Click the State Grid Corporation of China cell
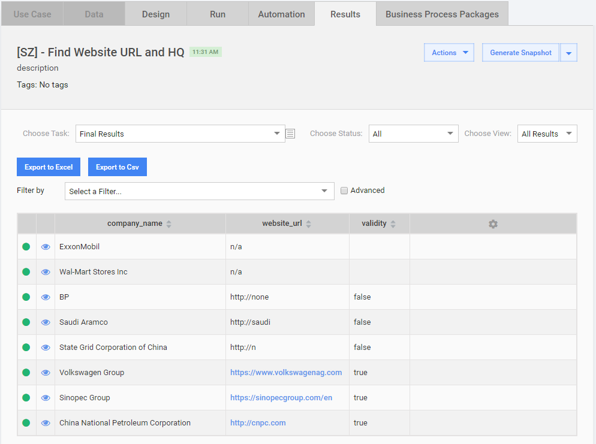This screenshot has height=444, width=596. (140, 347)
